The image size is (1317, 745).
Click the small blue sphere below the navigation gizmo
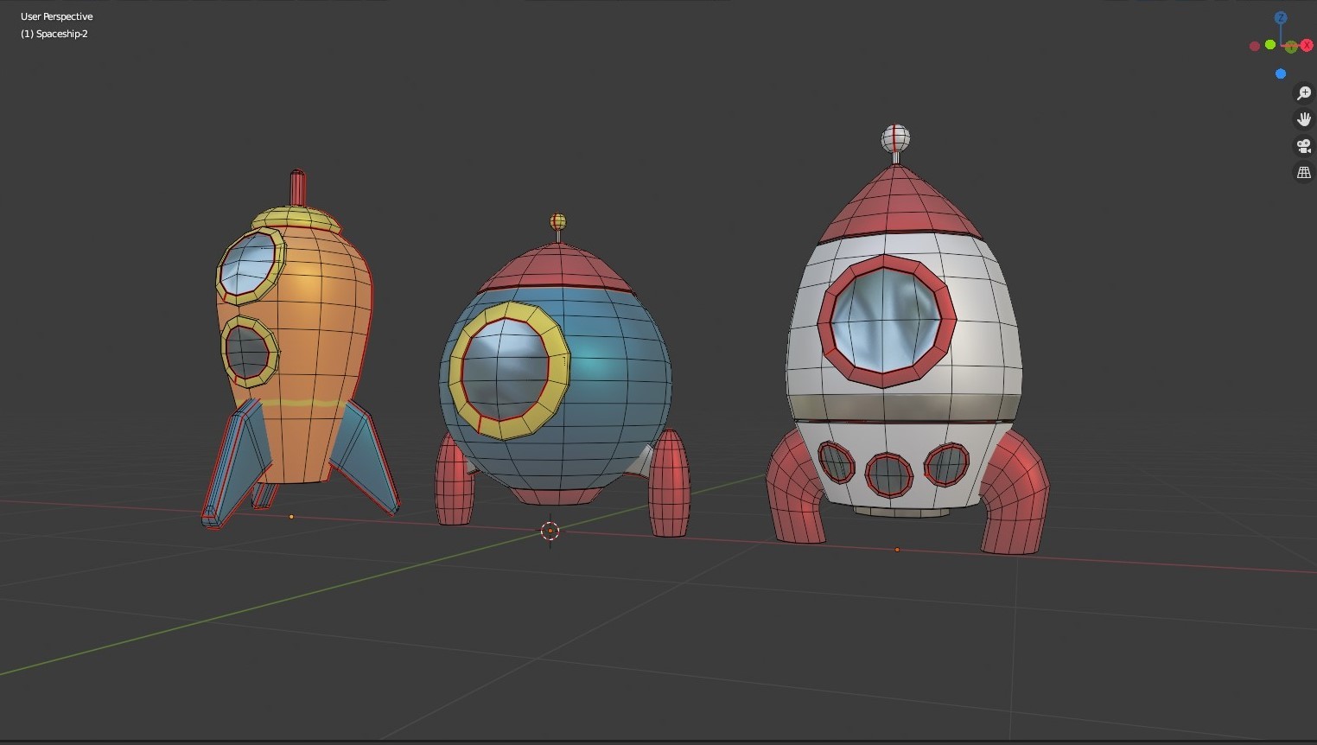click(1281, 73)
